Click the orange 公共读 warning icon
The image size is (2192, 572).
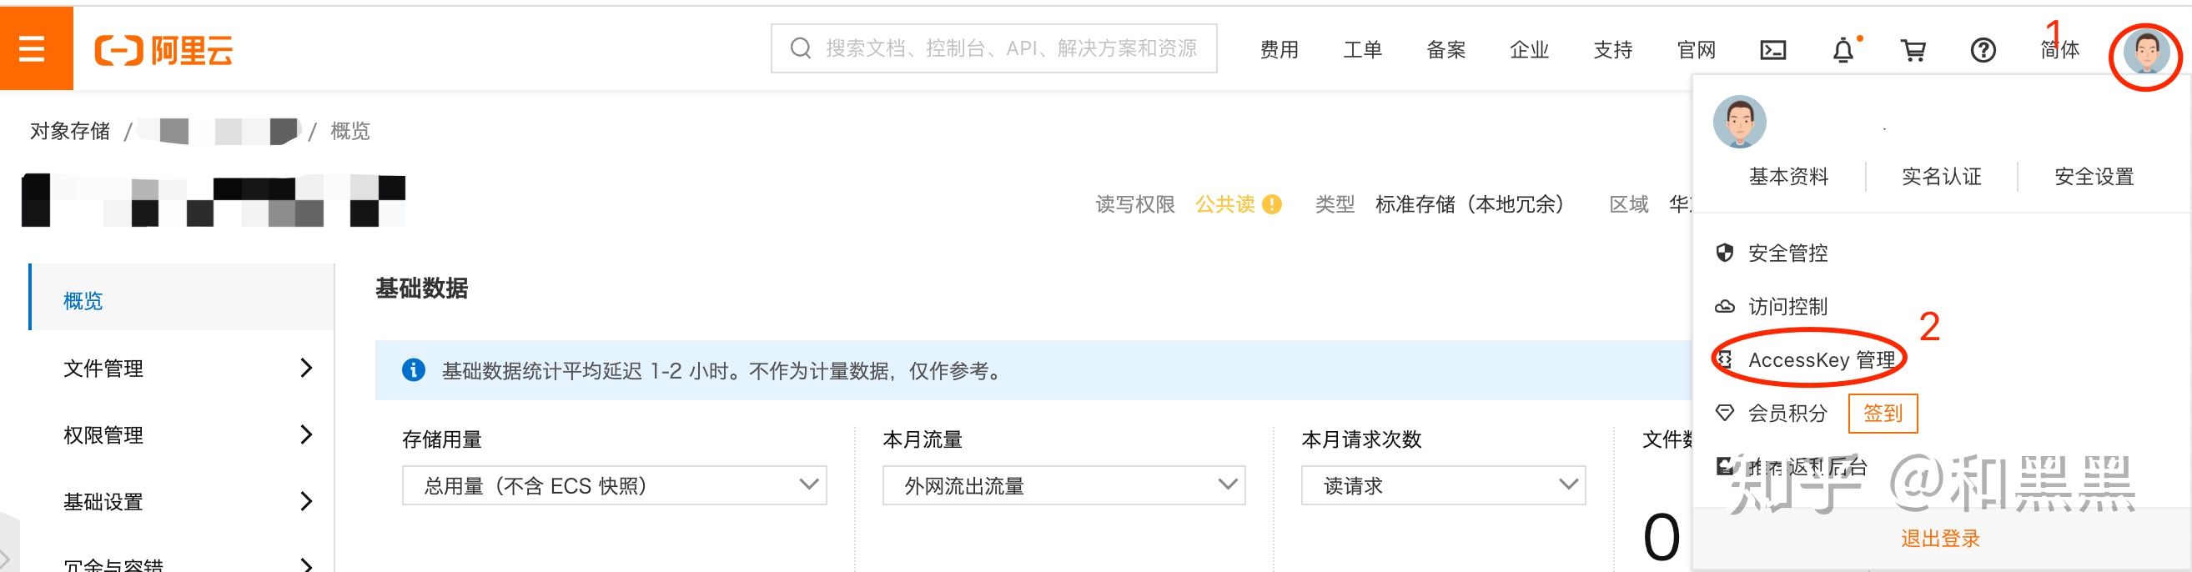pos(1272,204)
